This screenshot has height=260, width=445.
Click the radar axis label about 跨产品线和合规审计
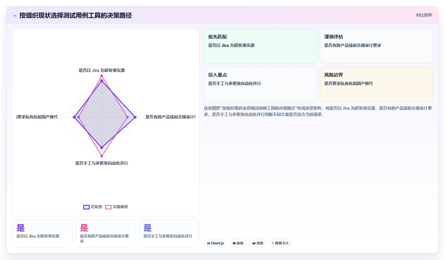tap(170, 117)
